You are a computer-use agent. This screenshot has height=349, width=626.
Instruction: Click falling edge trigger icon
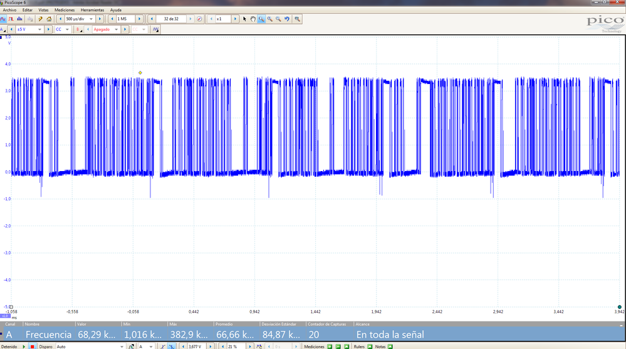[172, 346]
